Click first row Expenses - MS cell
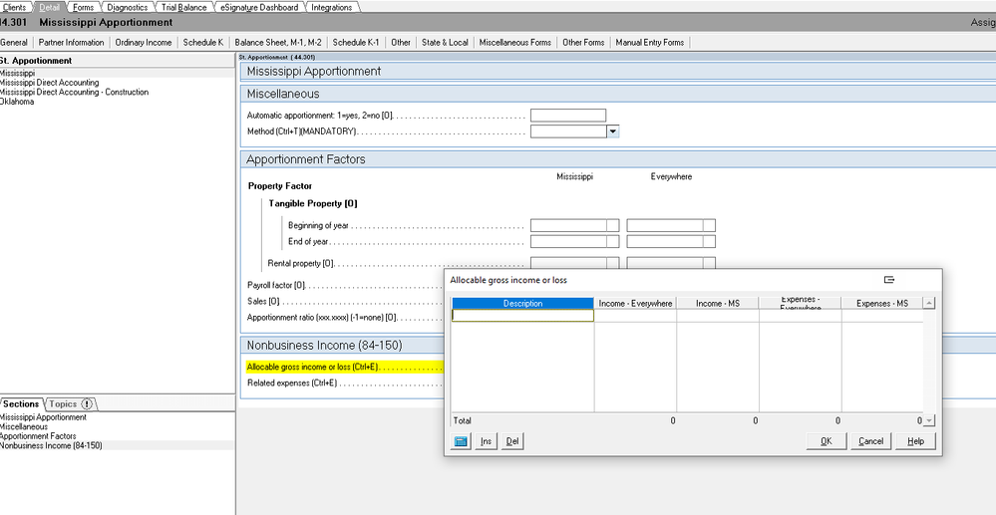 point(882,316)
